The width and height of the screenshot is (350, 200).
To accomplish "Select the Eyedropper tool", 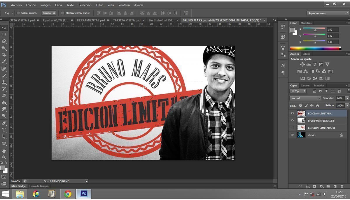I will (4, 61).
